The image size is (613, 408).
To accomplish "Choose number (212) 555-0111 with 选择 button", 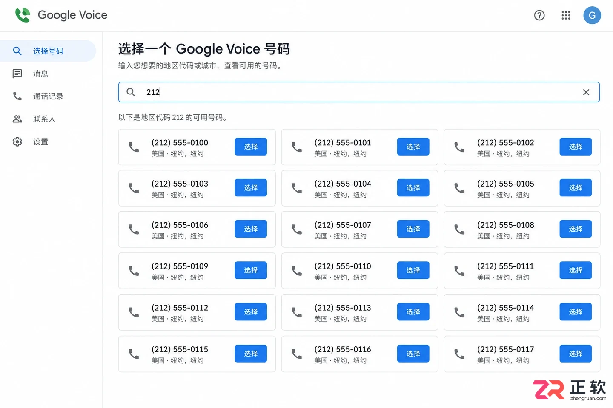I will click(x=576, y=270).
